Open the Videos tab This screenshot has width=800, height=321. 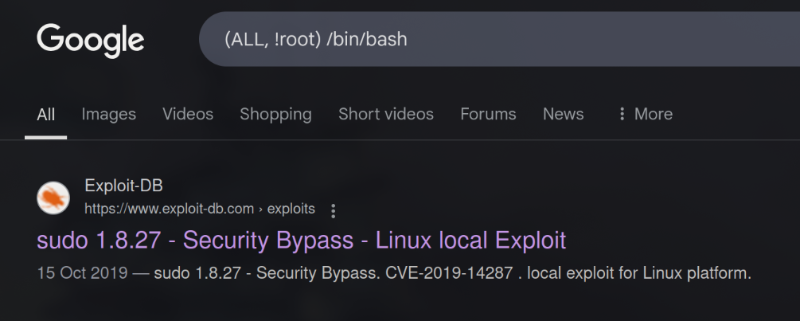coord(188,114)
